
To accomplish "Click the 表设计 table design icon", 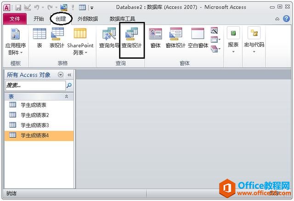I will (57, 38).
